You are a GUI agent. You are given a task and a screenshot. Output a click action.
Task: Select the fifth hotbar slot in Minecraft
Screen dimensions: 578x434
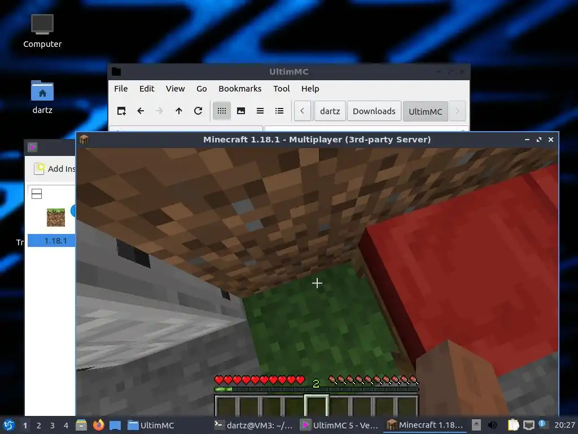316,405
